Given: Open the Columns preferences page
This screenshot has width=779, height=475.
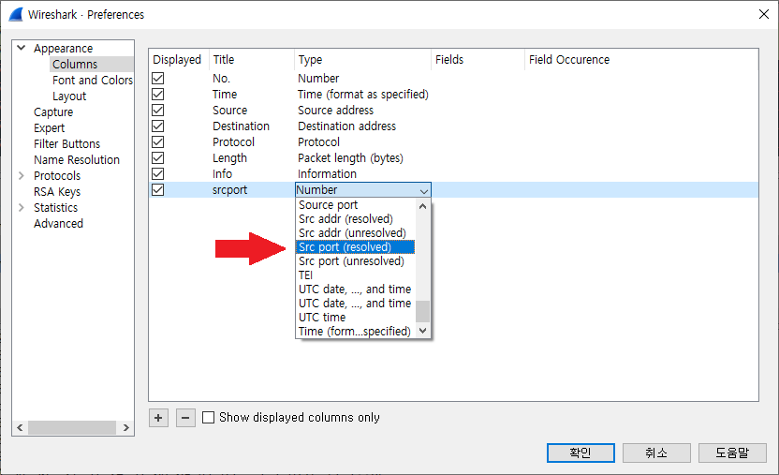Looking at the screenshot, I should point(75,64).
